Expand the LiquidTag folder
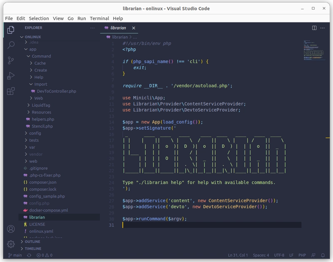333x262 pixels. tap(41, 105)
